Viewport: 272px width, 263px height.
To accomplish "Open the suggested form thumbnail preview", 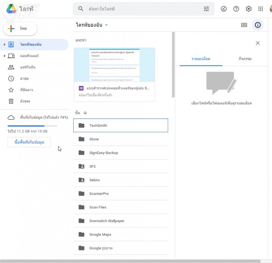I will click(114, 65).
